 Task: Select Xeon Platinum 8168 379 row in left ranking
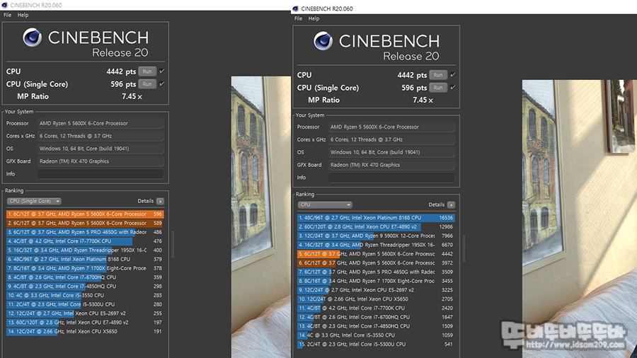click(x=85, y=259)
